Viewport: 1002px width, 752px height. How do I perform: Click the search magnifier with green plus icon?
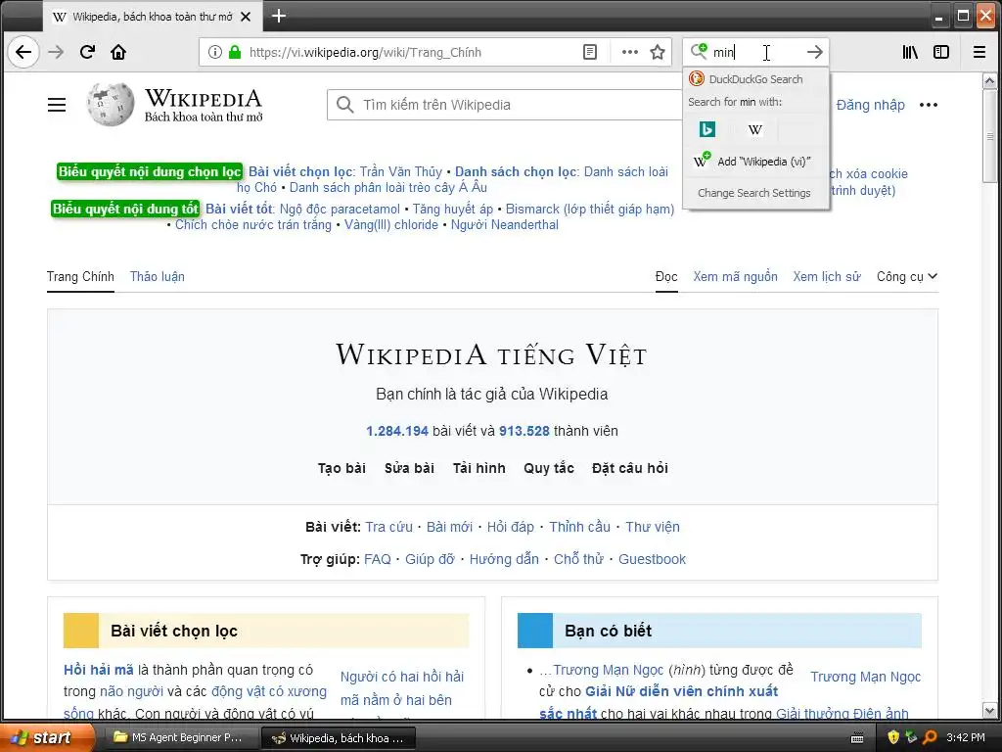click(x=699, y=51)
